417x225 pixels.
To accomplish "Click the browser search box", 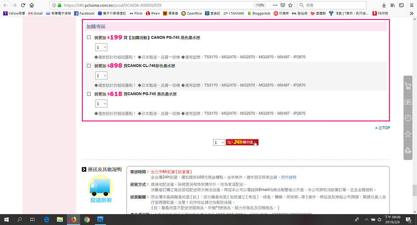I will [331, 5].
